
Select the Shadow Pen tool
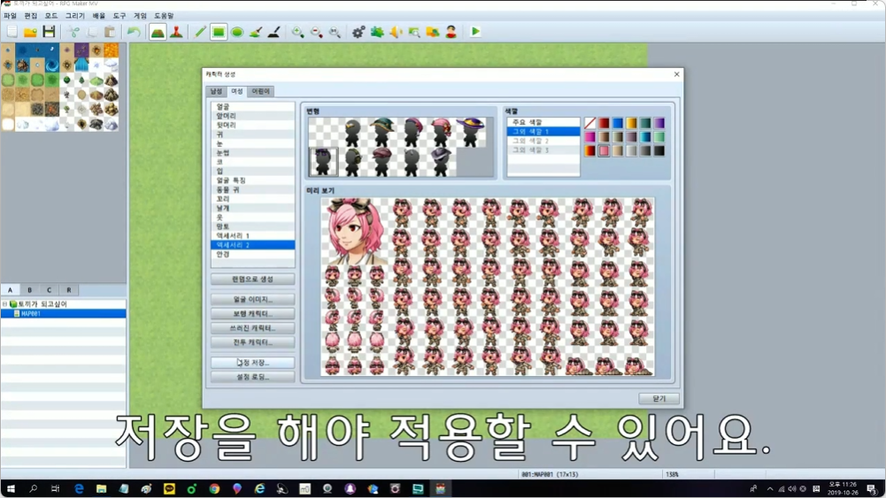coord(274,32)
